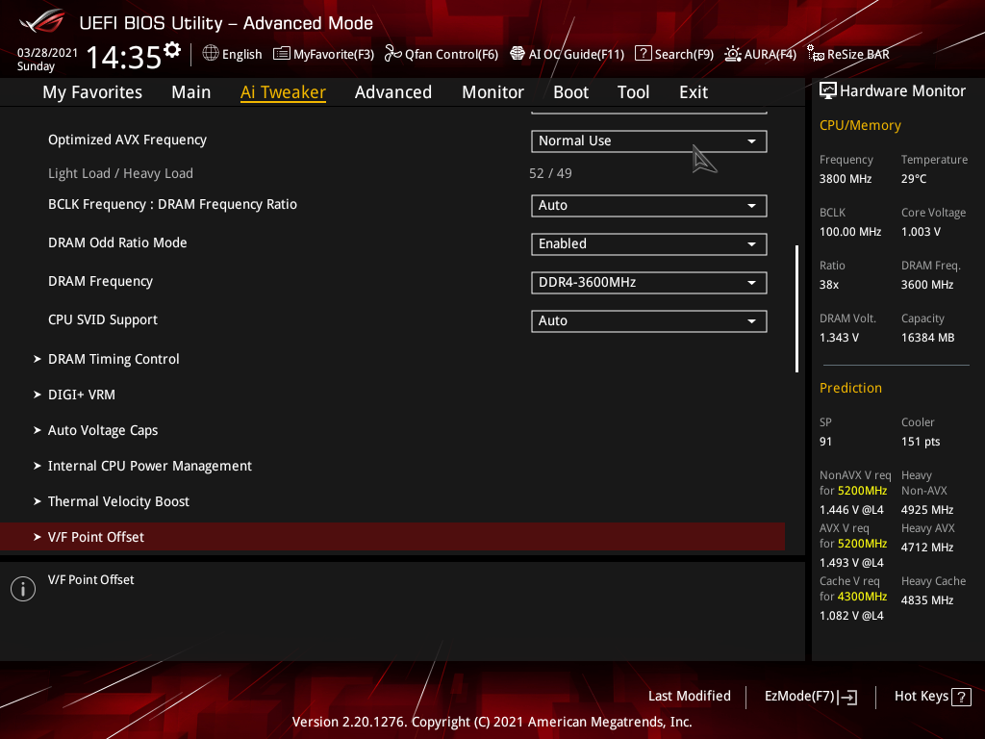This screenshot has height=739, width=985.
Task: Click the 52 / 49 load value
Action: [550, 173]
